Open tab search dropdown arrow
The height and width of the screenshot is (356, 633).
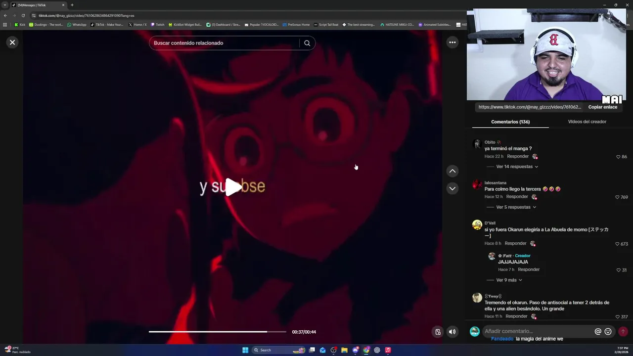point(5,5)
